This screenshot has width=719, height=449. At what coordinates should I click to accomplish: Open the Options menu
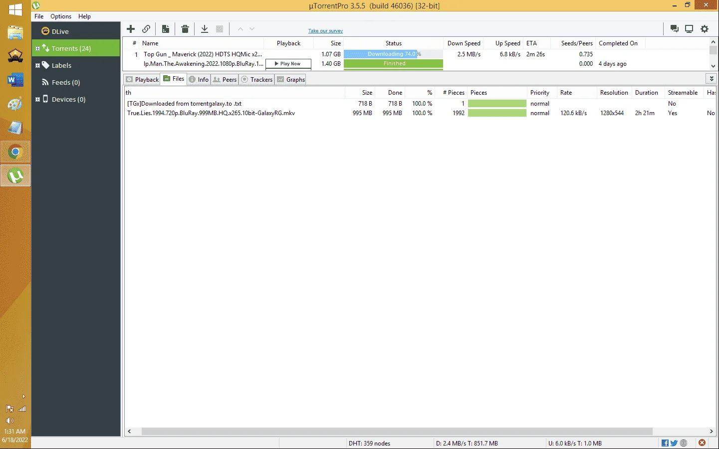point(61,16)
